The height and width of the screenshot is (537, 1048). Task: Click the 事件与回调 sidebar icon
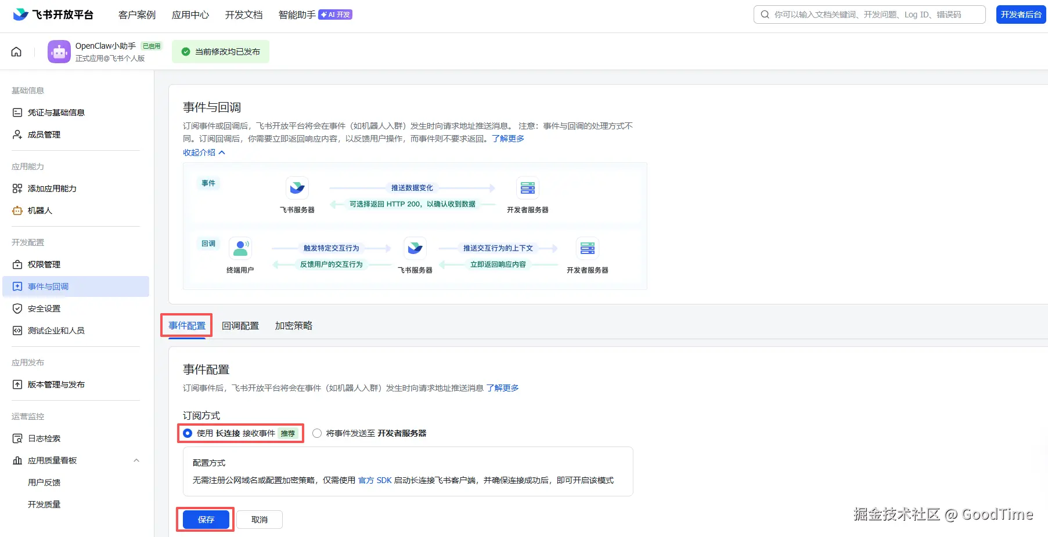coord(17,286)
